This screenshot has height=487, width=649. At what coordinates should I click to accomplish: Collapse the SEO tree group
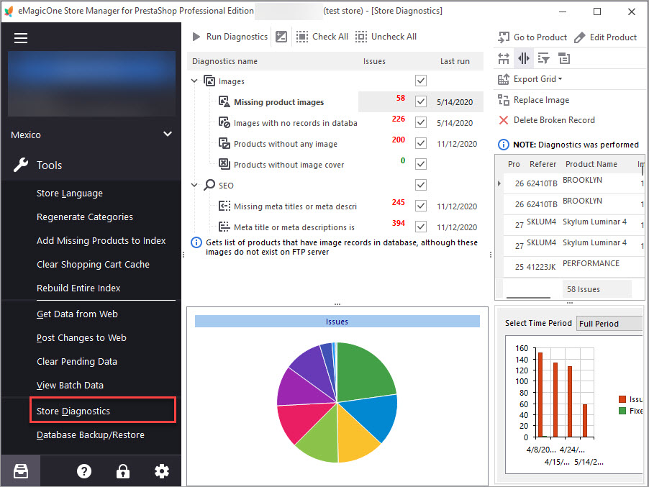pos(194,185)
